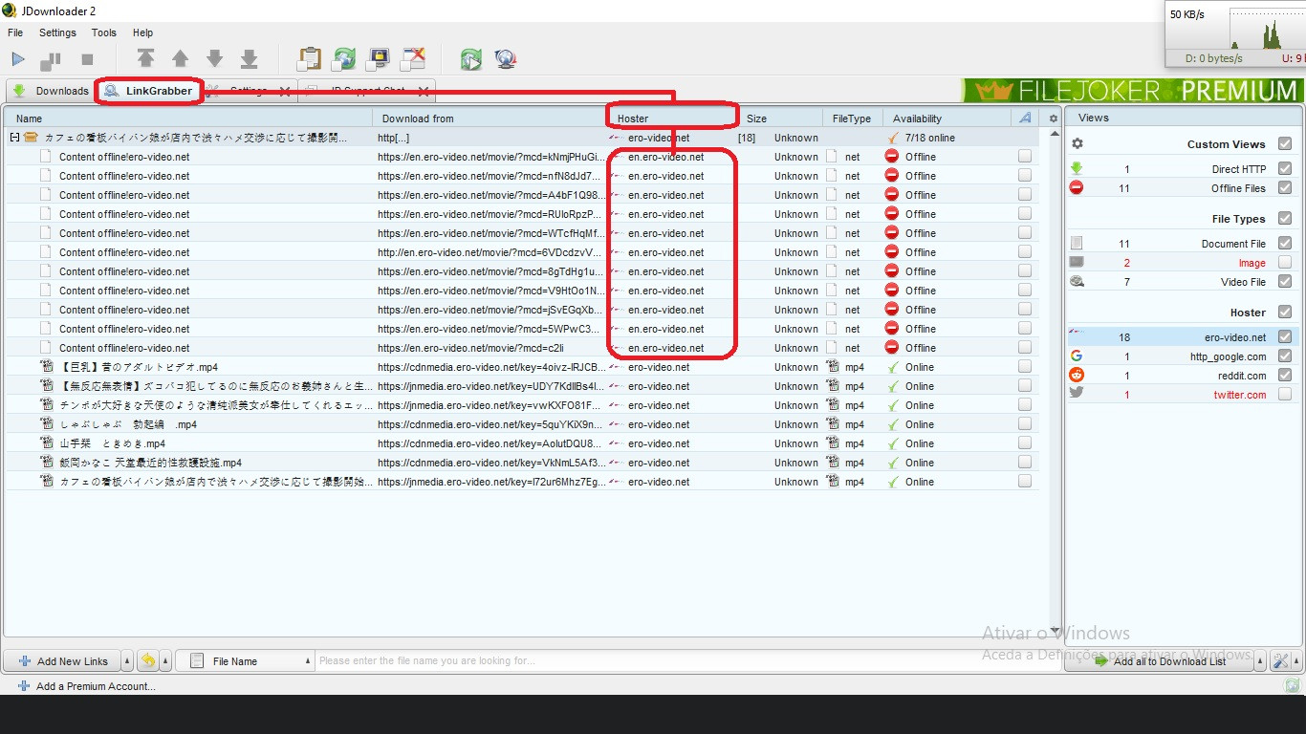Click the Add New Links button

62,660
